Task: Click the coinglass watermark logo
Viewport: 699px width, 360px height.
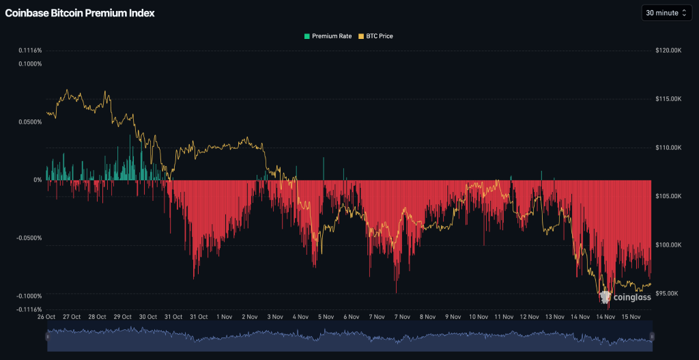Action: [x=625, y=297]
